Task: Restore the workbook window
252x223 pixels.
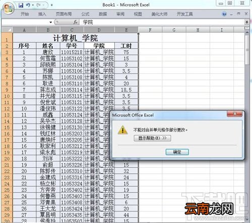Action: [238, 14]
